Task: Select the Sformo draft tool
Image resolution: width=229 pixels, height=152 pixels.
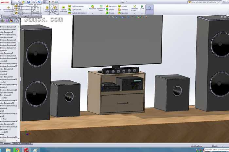Action: (x=110, y=9)
